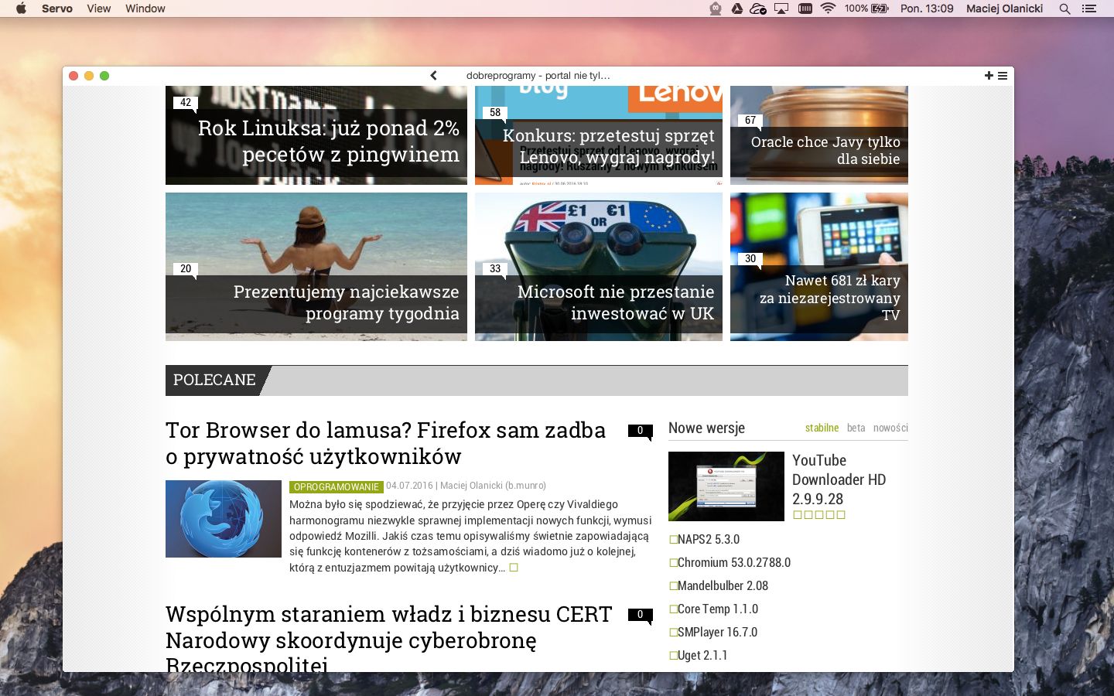Click comment badge beside CERT Narodowy headline
The image size is (1114, 696).
coord(640,616)
